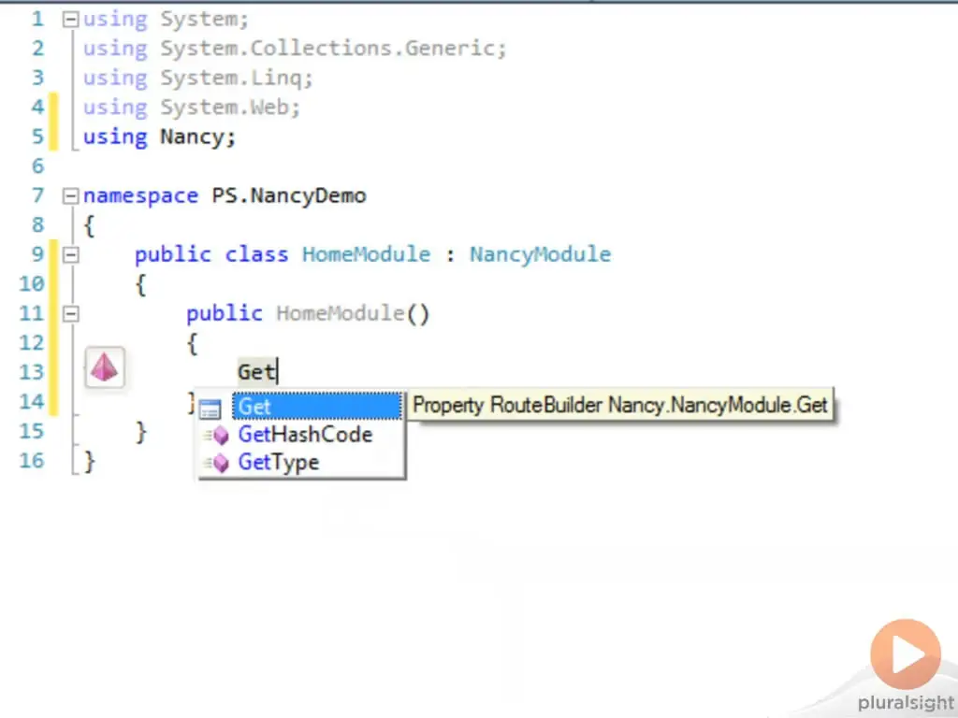Place cursor in typed Get text on line 13

pyautogui.click(x=256, y=372)
